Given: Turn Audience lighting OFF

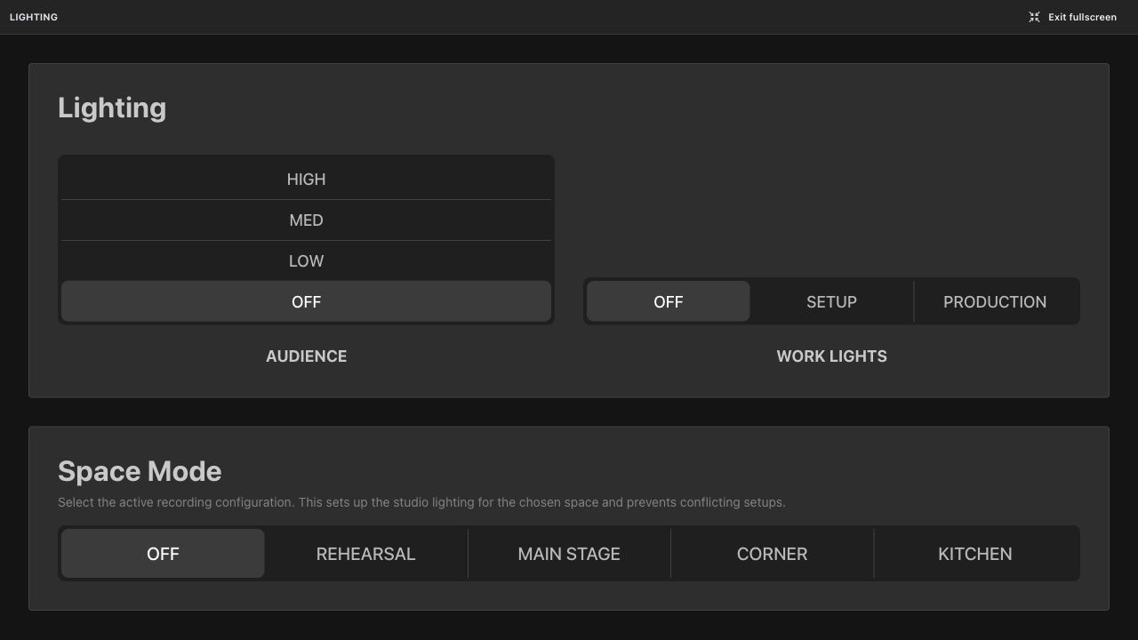Looking at the screenshot, I should click(x=306, y=301).
